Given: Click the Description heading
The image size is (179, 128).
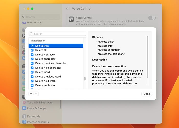Looking at the screenshot, I should pos(99,60).
